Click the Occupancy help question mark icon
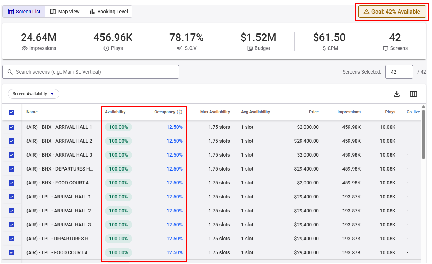This screenshot has height=264, width=432. click(179, 112)
